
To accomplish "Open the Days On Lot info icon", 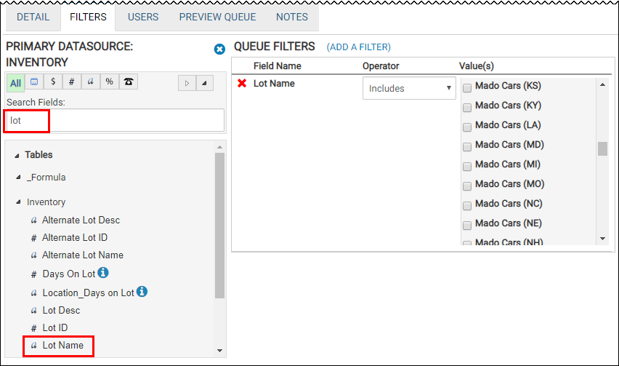I will [103, 273].
